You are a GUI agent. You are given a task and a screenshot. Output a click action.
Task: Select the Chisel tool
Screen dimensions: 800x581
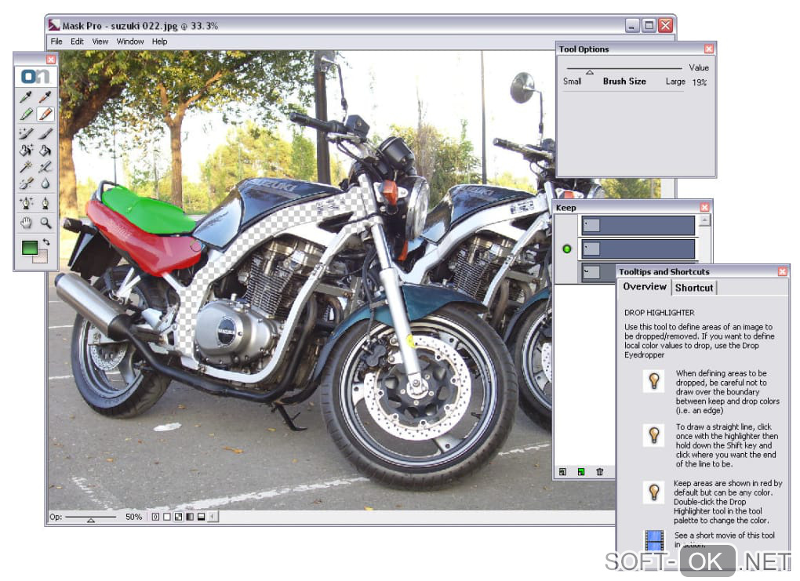coord(26,183)
